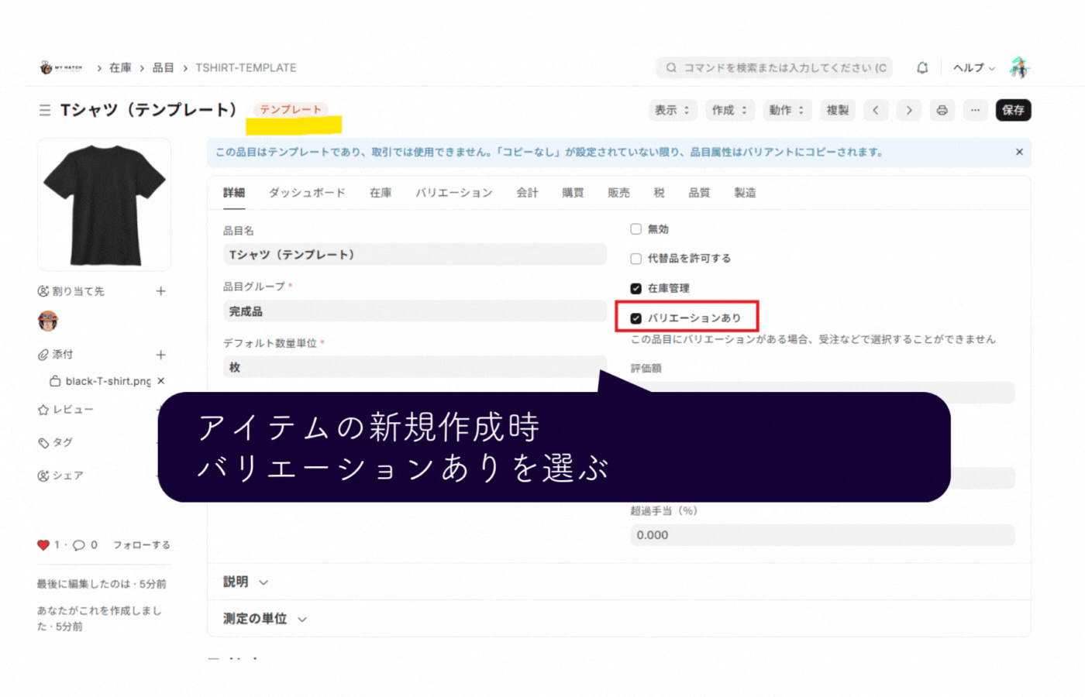Uncheck the バリエーションあり checkbox
The height and width of the screenshot is (697, 1085).
[635, 318]
